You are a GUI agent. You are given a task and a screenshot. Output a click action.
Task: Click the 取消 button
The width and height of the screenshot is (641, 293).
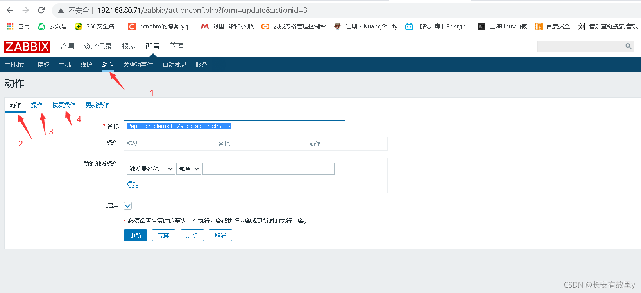[x=220, y=235]
